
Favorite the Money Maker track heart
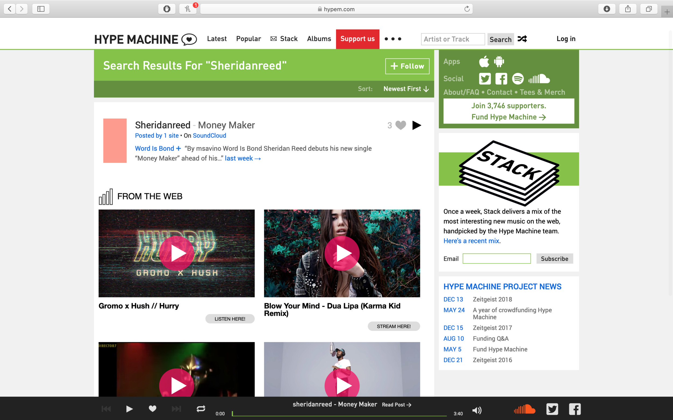(x=401, y=125)
